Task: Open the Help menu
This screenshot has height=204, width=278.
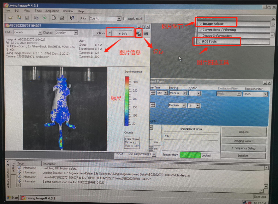Action: (x=81, y=11)
